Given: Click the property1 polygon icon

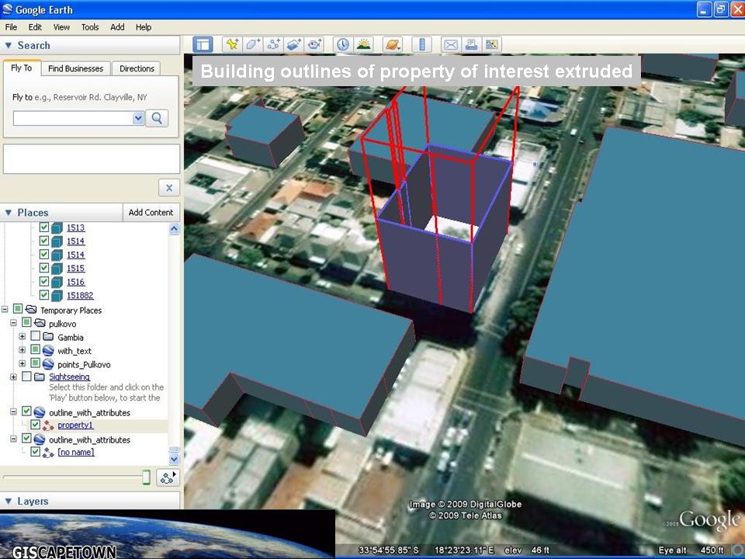Looking at the screenshot, I should coord(48,425).
